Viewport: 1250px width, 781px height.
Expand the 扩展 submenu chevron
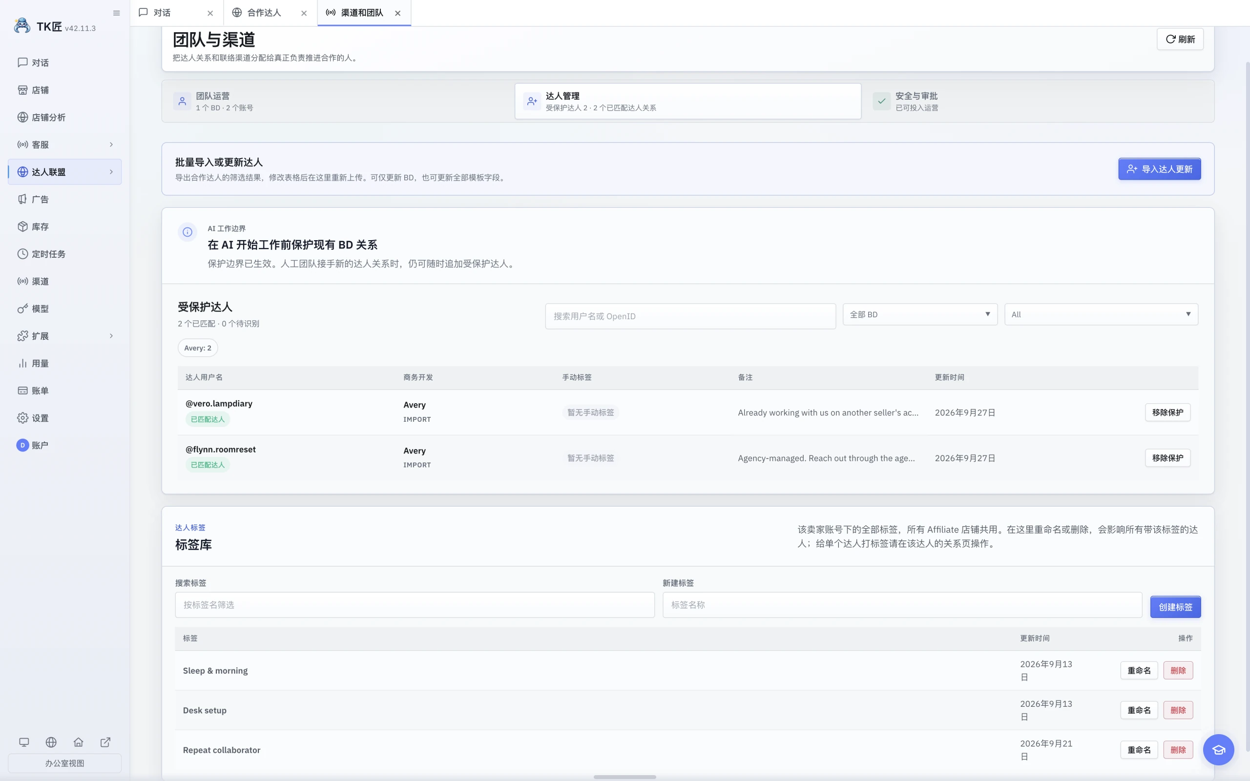point(111,336)
